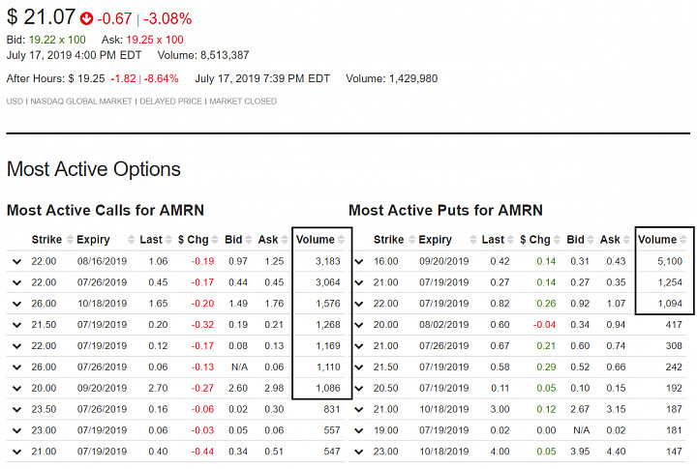Expand the 23.00 call expiring 07/19/2019

(x=16, y=431)
